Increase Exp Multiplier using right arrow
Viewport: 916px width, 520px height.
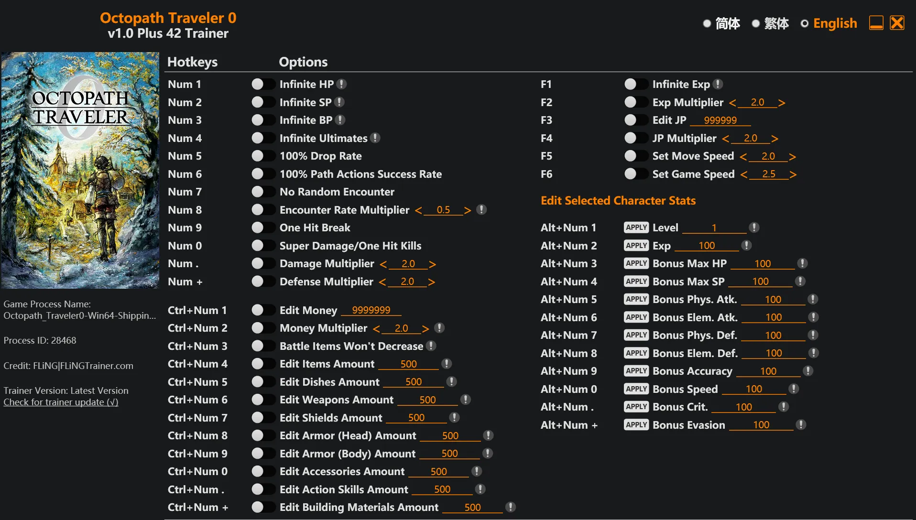[x=782, y=103]
